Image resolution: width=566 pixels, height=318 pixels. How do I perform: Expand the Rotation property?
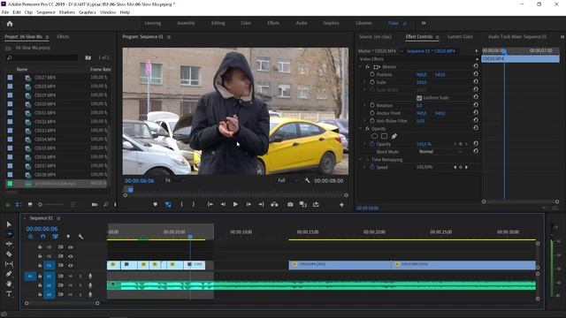pyautogui.click(x=365, y=105)
